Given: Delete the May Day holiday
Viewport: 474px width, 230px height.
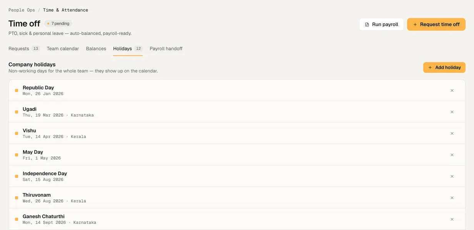Looking at the screenshot, I should pyautogui.click(x=452, y=155).
